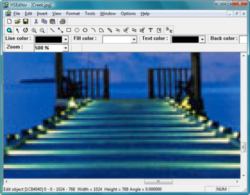
Task: Click the black Line color swatch
Action: coord(48,40)
